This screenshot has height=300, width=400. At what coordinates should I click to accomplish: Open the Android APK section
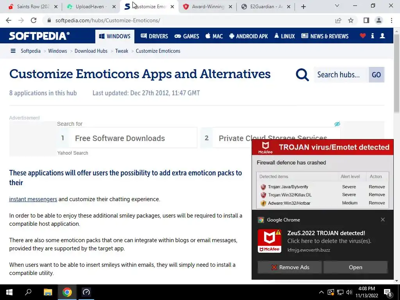pyautogui.click(x=248, y=36)
